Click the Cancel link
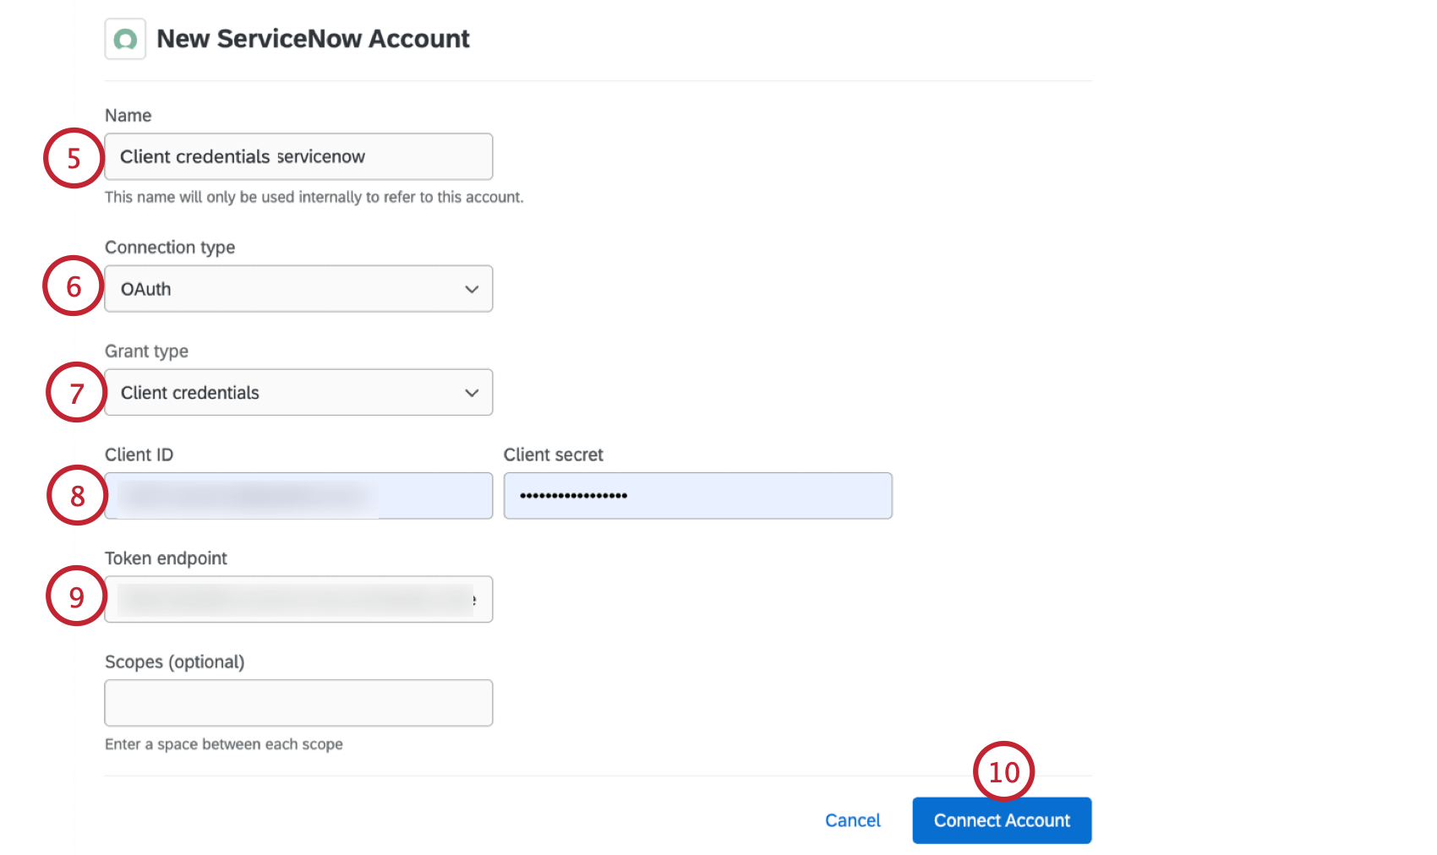1437x855 pixels. pyautogui.click(x=852, y=820)
